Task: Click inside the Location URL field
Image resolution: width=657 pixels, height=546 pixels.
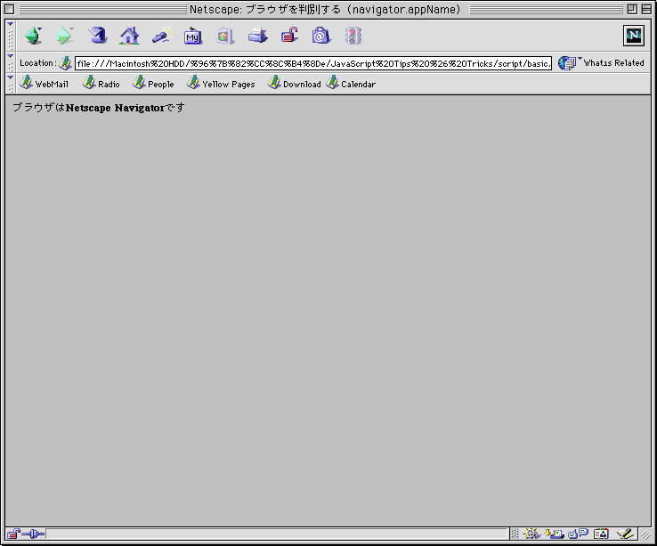Action: pyautogui.click(x=313, y=63)
